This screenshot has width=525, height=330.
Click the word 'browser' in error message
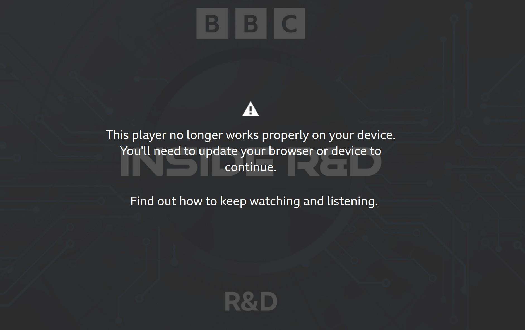click(291, 151)
